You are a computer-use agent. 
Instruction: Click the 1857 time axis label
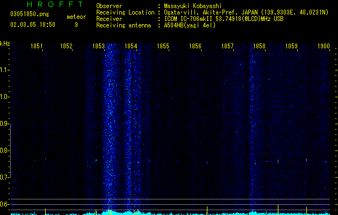(228, 46)
